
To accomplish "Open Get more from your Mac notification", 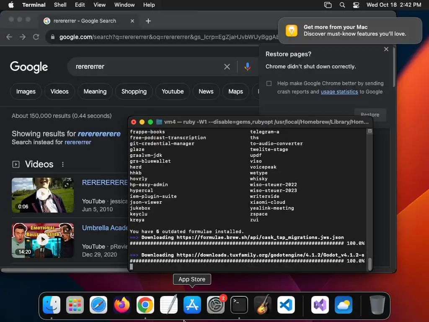I will 350,30.
